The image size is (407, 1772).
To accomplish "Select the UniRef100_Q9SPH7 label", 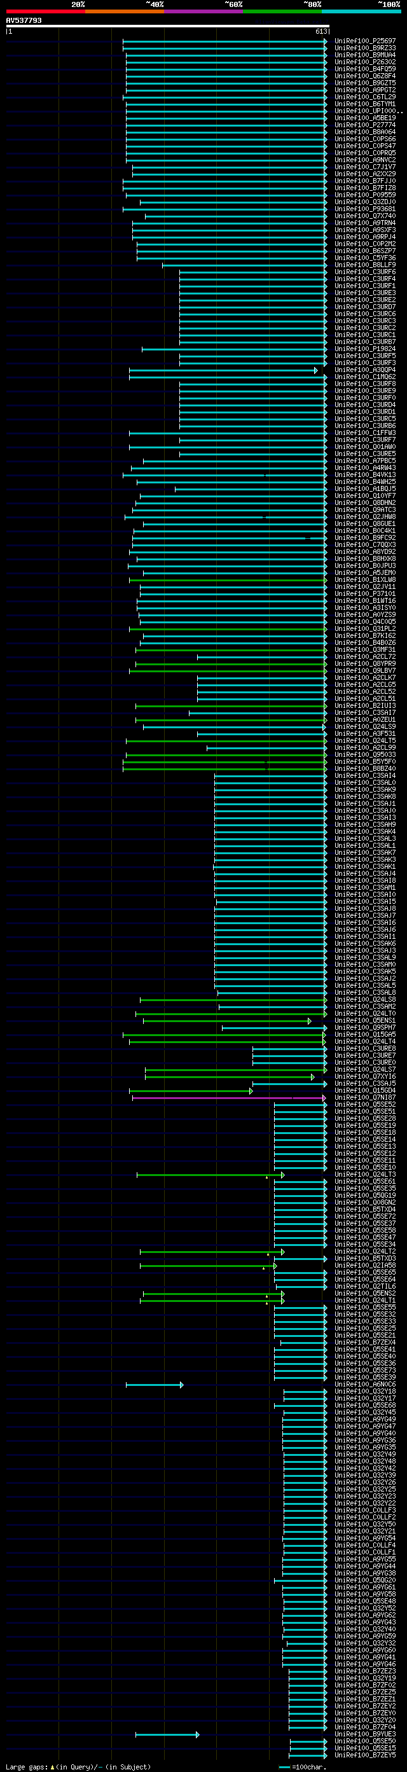I will coord(365,1028).
